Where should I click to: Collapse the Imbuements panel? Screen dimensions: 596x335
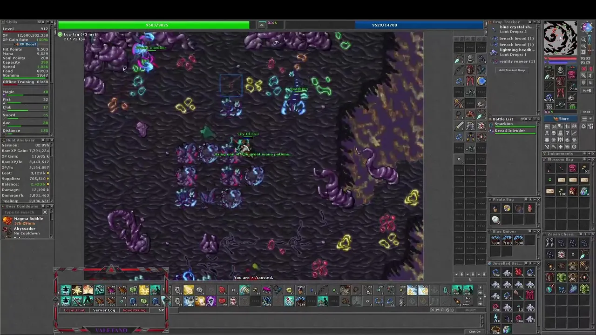589,154
